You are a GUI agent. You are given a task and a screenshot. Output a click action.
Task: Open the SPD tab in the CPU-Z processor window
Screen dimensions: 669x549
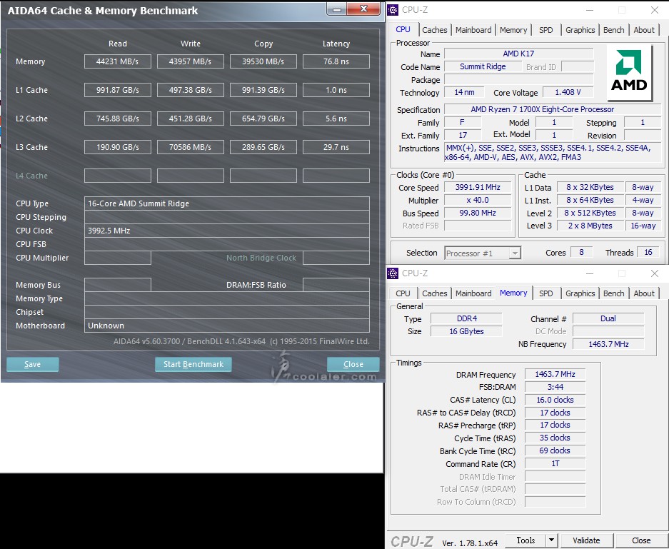545,30
